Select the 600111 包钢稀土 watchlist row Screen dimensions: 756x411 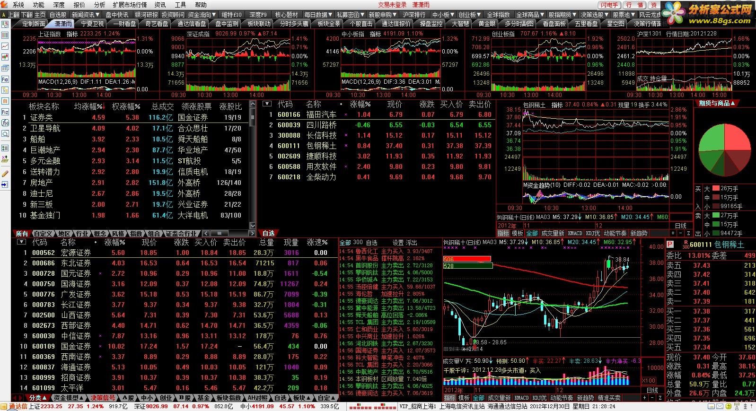378,146
